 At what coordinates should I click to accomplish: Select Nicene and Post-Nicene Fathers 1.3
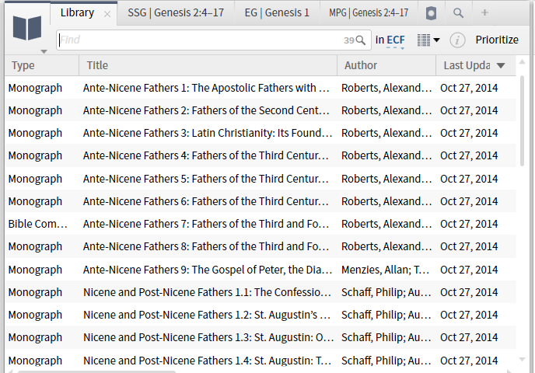click(208, 337)
